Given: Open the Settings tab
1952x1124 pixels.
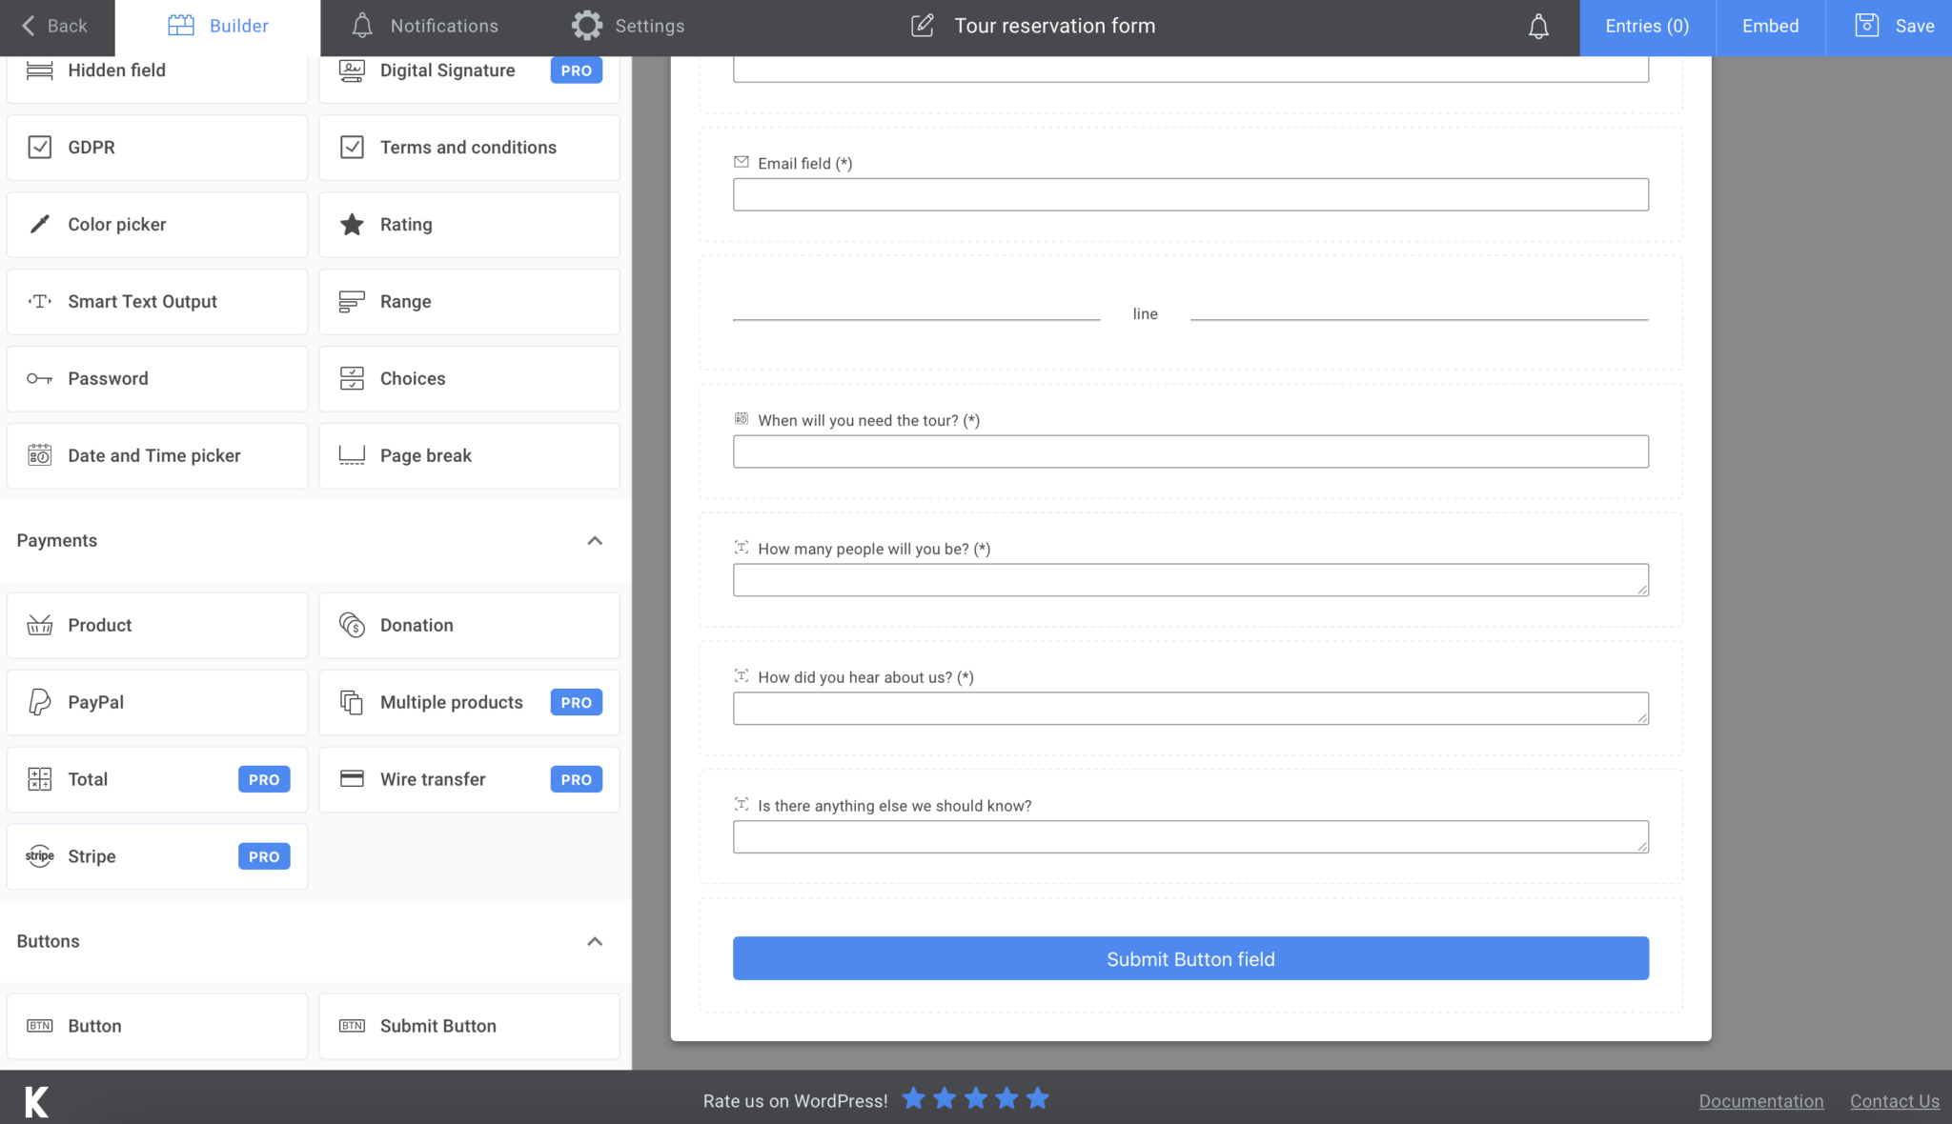Looking at the screenshot, I should point(628,26).
